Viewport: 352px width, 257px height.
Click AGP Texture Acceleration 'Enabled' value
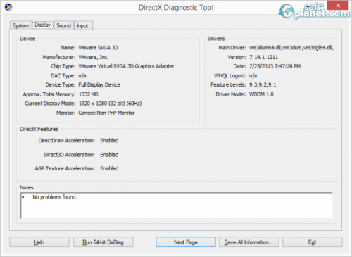click(109, 168)
